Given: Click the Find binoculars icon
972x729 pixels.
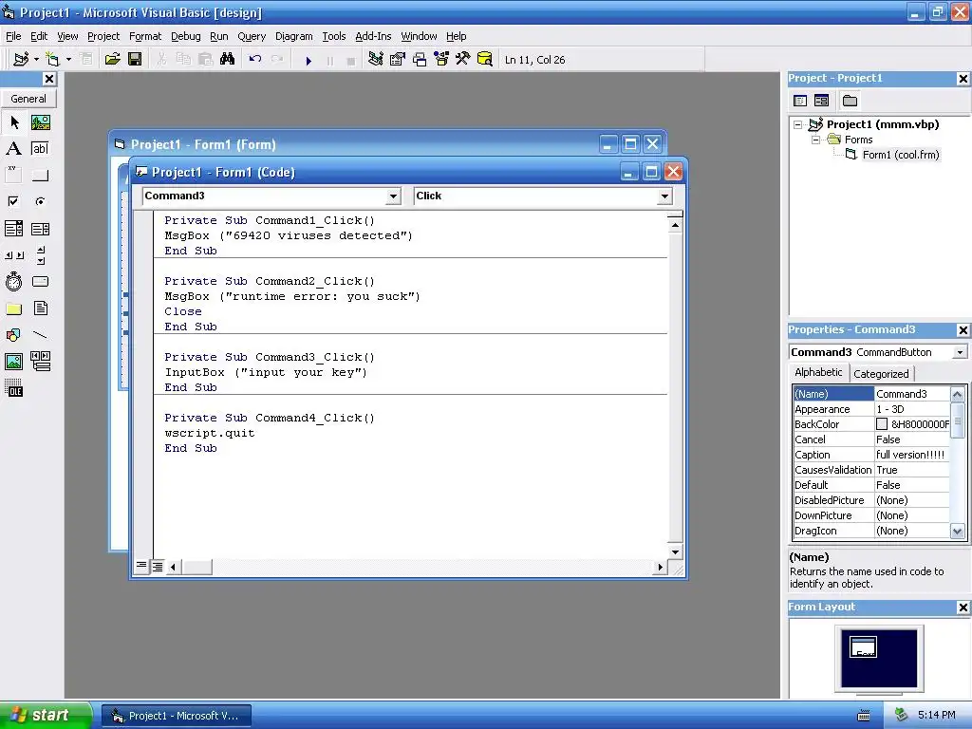Looking at the screenshot, I should (228, 60).
